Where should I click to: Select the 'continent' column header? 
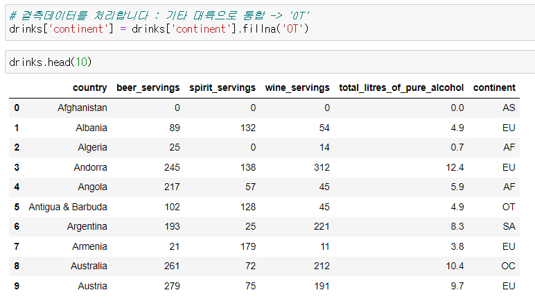(494, 87)
